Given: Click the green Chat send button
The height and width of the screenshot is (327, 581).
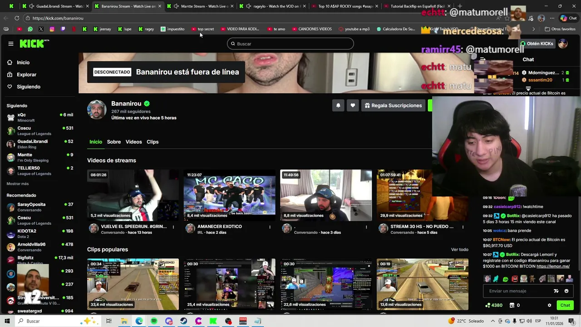Looking at the screenshot, I should [565, 305].
